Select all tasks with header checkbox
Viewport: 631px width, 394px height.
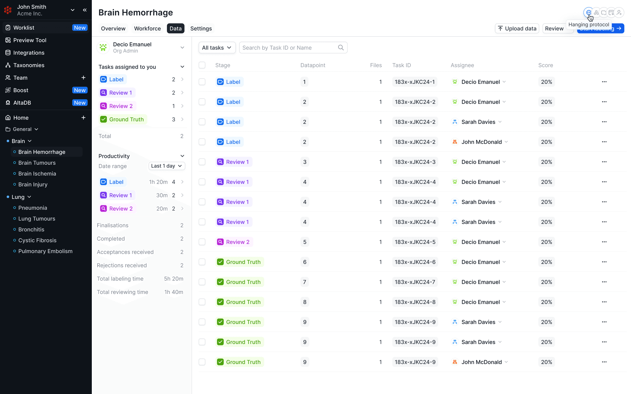point(202,65)
